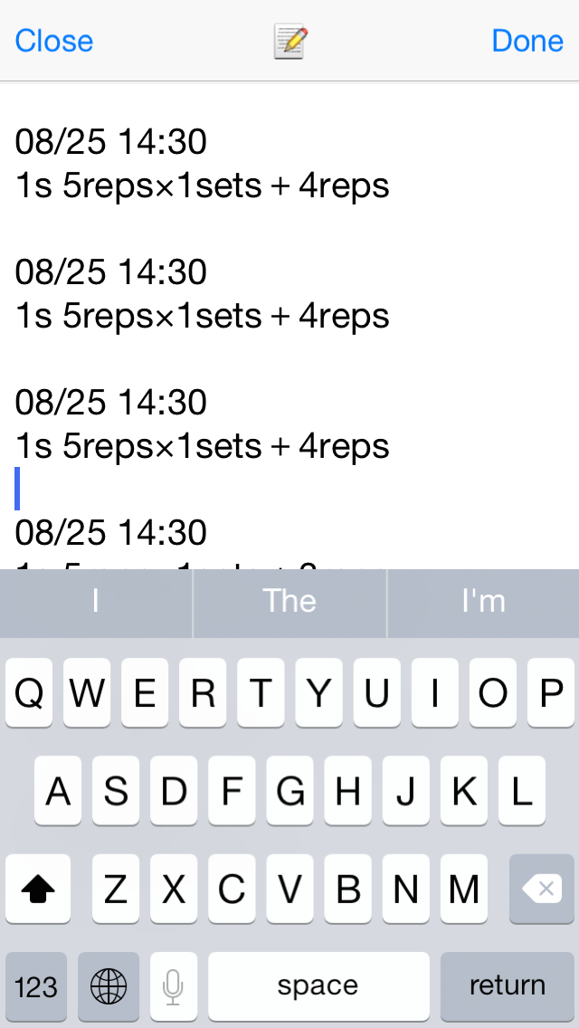Tap the P key
Viewport: 579px width, 1028px height.
[x=550, y=693]
